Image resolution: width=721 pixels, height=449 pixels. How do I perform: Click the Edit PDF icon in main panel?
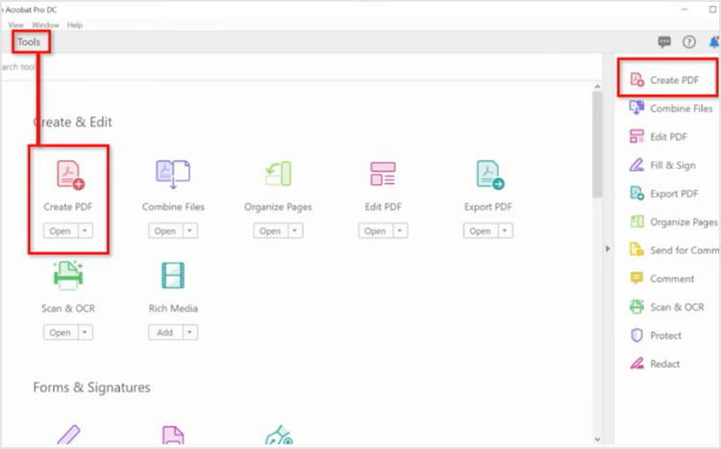pos(383,174)
